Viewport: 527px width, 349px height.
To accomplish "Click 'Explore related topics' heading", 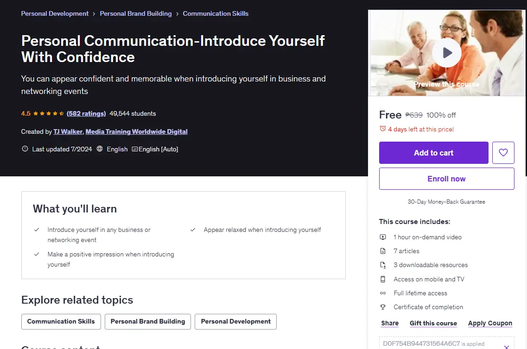I will (77, 299).
